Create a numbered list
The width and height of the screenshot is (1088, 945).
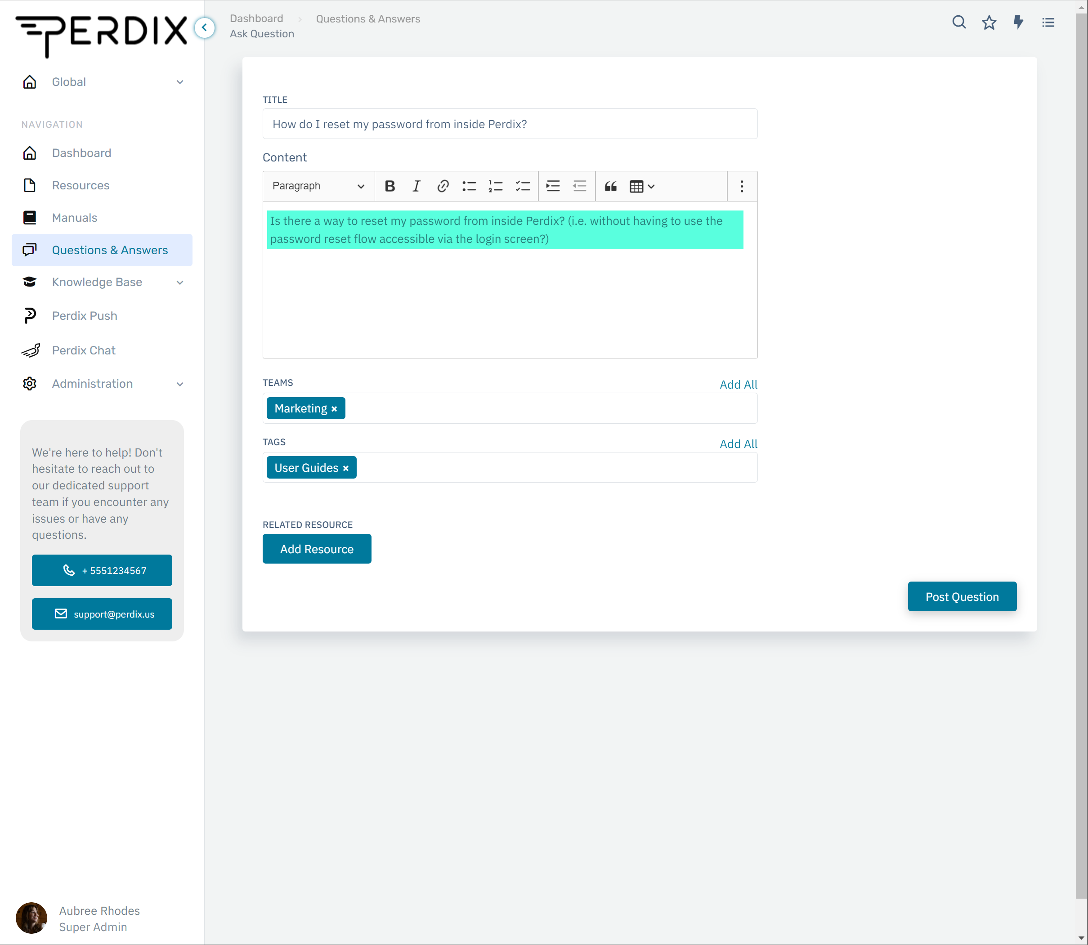(495, 186)
